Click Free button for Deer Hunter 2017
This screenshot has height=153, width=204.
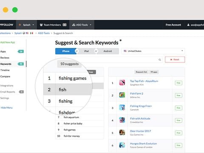178,133
